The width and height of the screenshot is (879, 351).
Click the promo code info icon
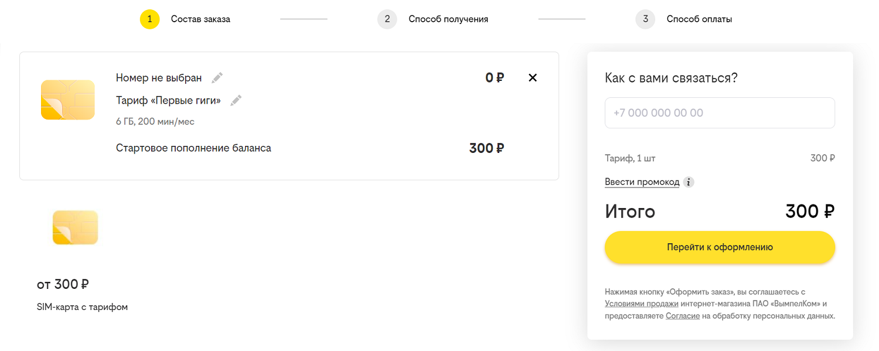point(689,182)
